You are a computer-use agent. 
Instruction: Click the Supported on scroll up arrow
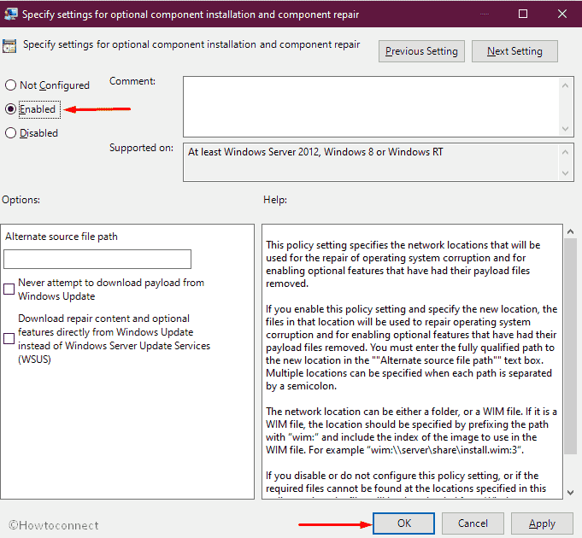pyautogui.click(x=565, y=152)
